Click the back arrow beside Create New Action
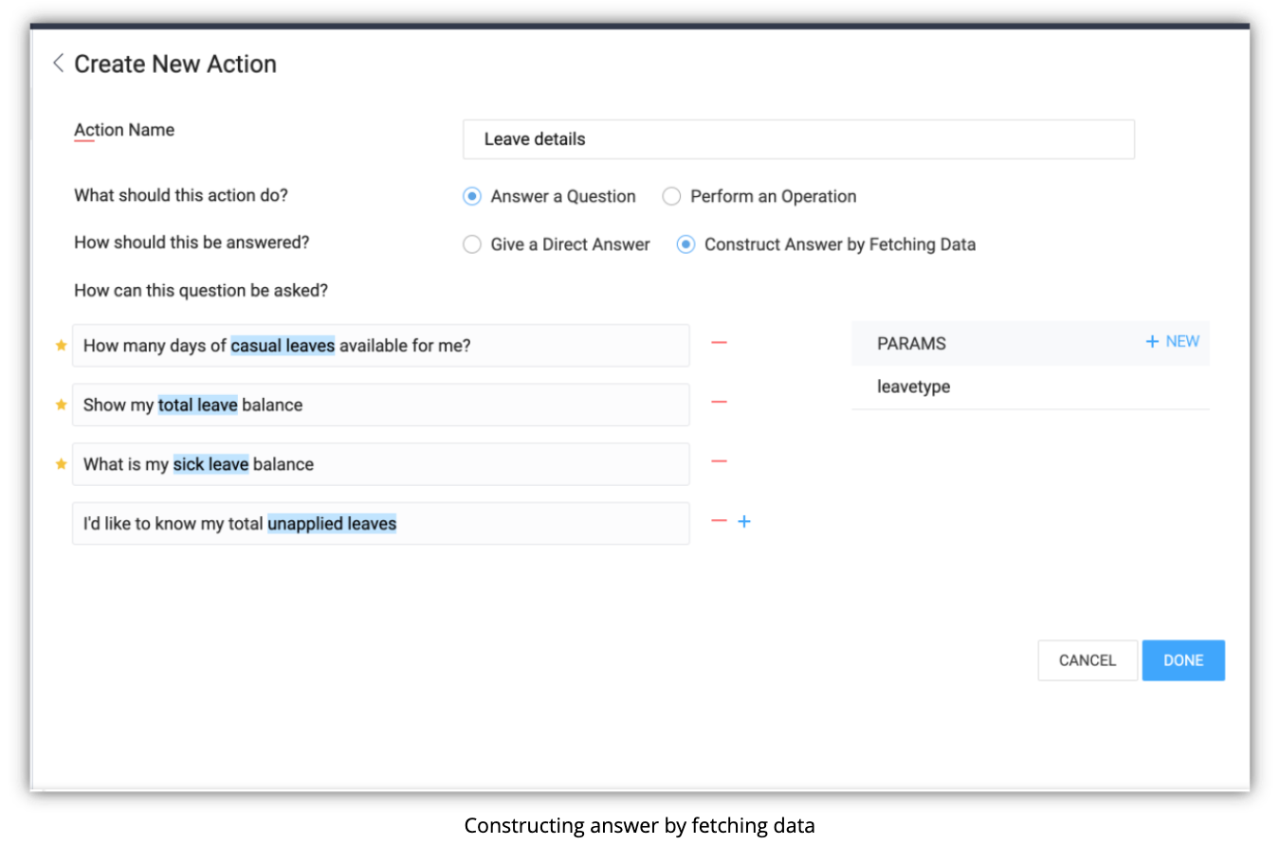Screen dimensions: 1280x845 coord(58,63)
